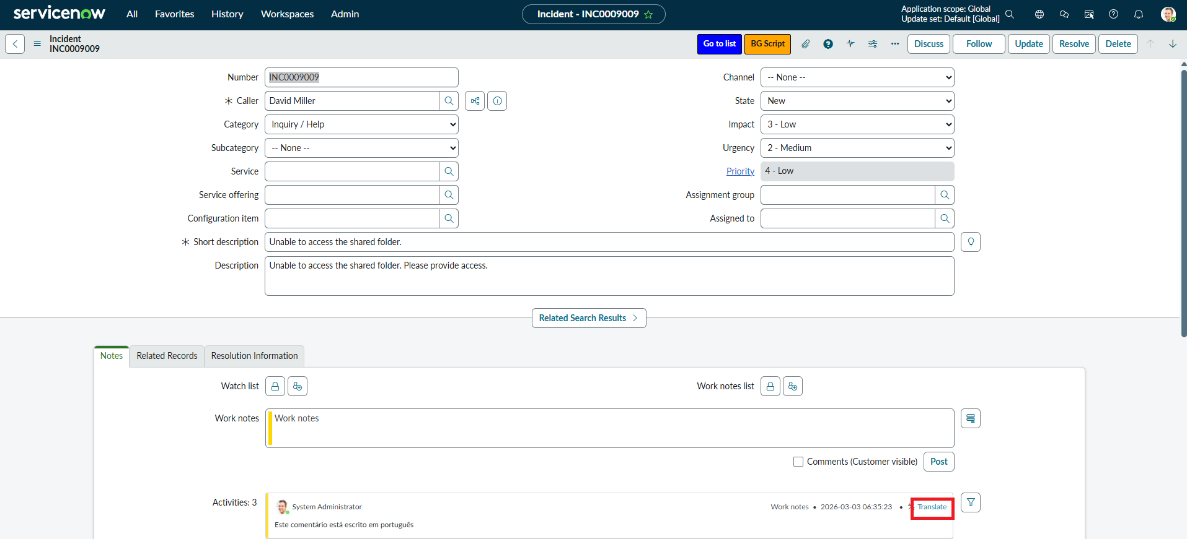The width and height of the screenshot is (1187, 539).
Task: Expand the Channel dropdown
Action: [857, 77]
